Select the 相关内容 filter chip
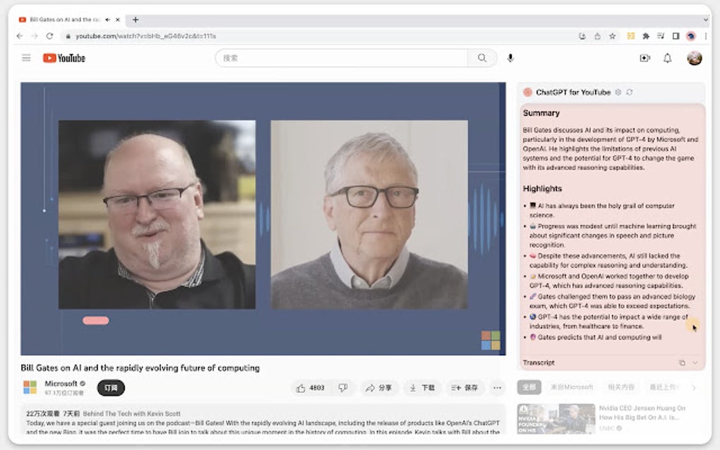The image size is (720, 450). (x=620, y=387)
